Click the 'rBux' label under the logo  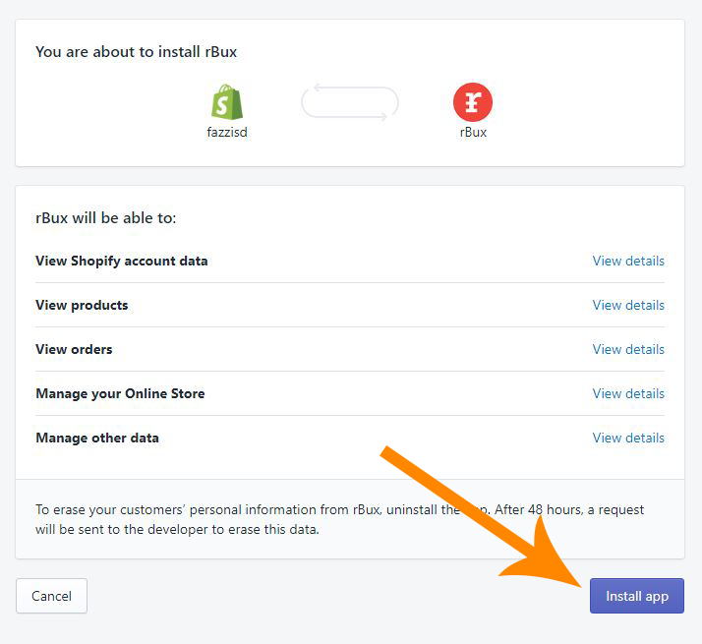point(473,132)
